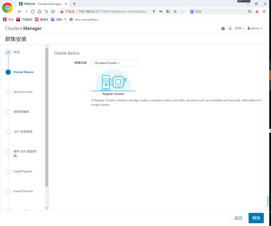Select the Cluster Basics step
Image resolution: width=271 pixels, height=226 pixels.
(x=24, y=72)
